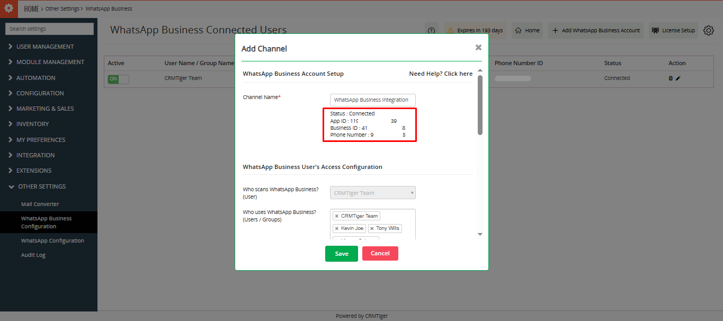Expand Extensions section

click(x=34, y=171)
